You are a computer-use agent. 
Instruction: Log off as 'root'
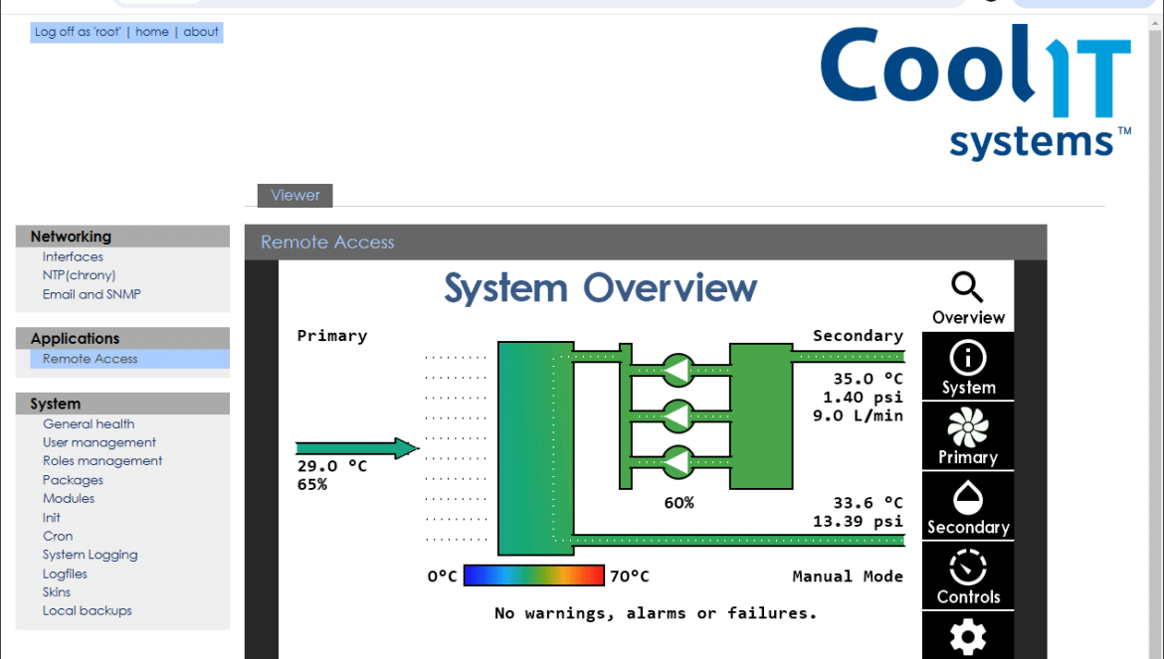point(78,32)
